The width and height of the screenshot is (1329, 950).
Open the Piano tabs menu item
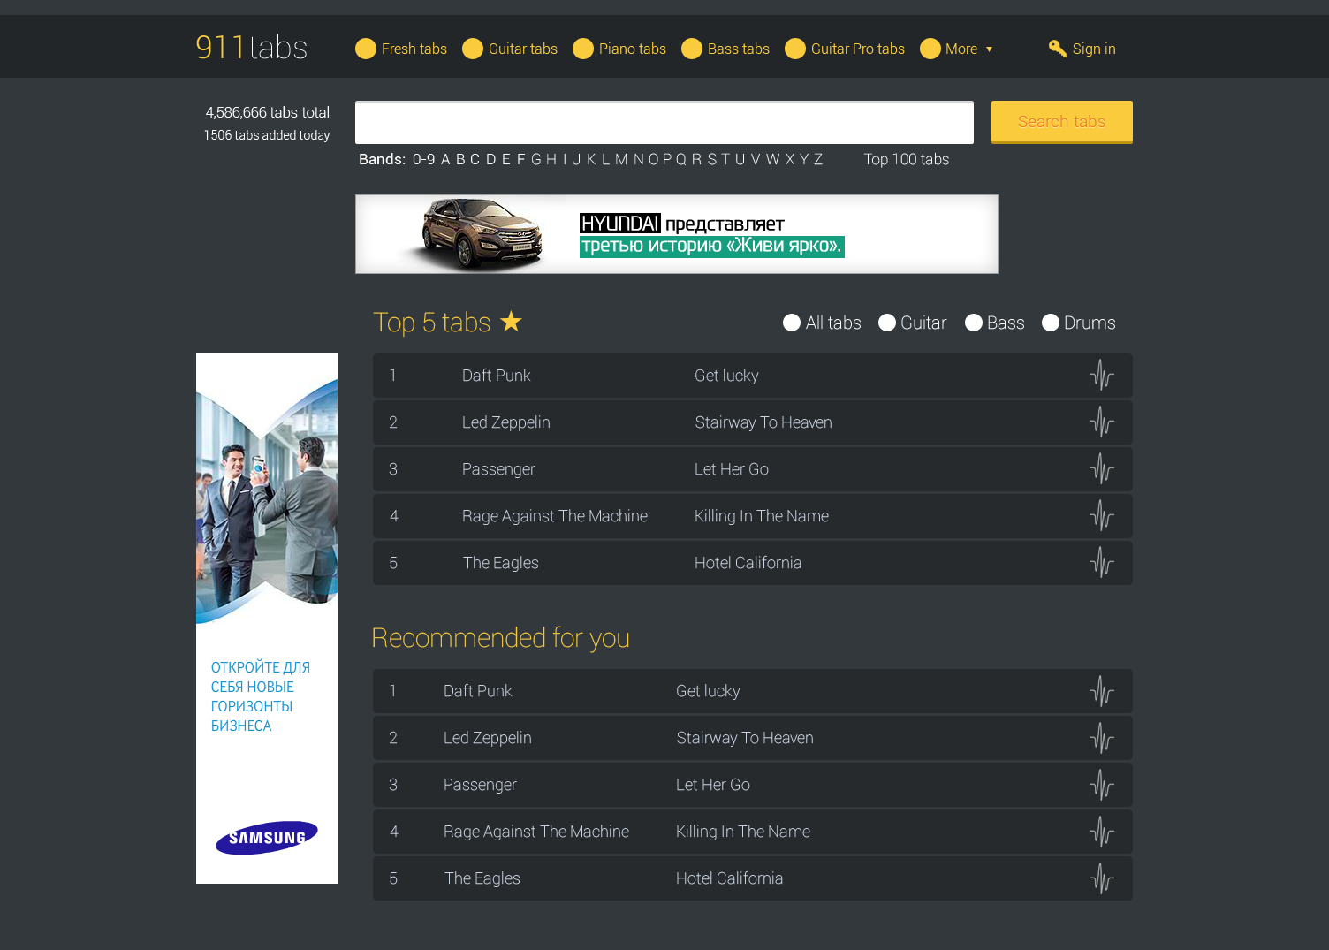pyautogui.click(x=632, y=49)
